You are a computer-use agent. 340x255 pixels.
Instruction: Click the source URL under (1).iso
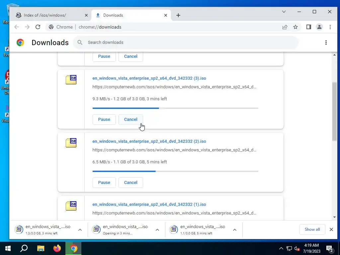tap(174, 213)
